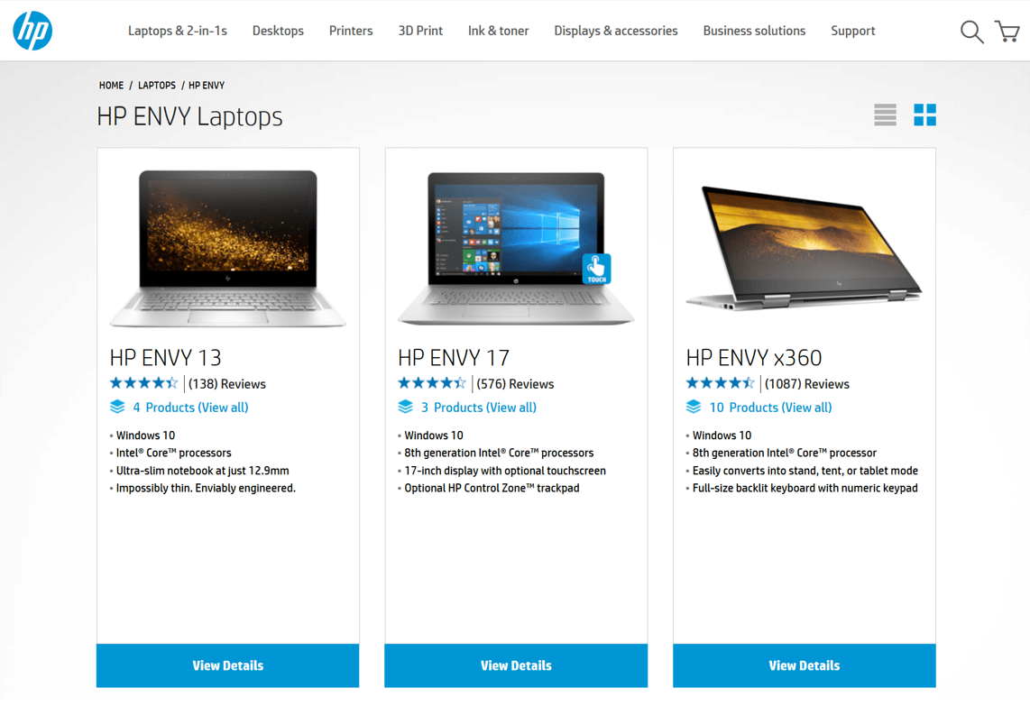The image size is (1030, 706).
Task: Switch to grid view layout icon
Action: (x=924, y=115)
